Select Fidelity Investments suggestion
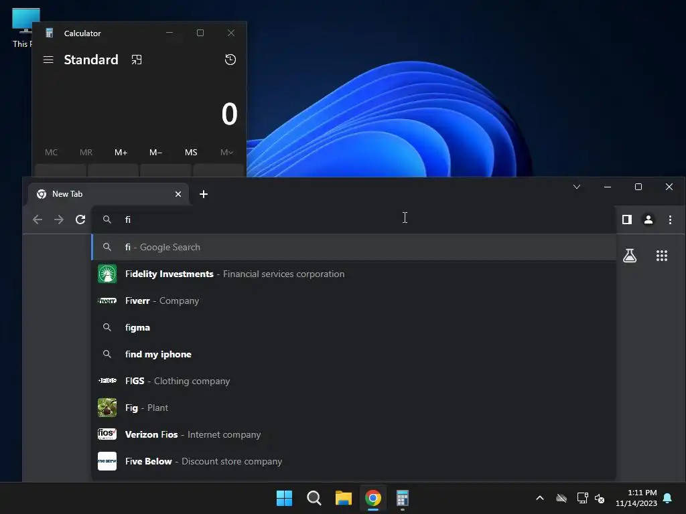 coord(354,274)
